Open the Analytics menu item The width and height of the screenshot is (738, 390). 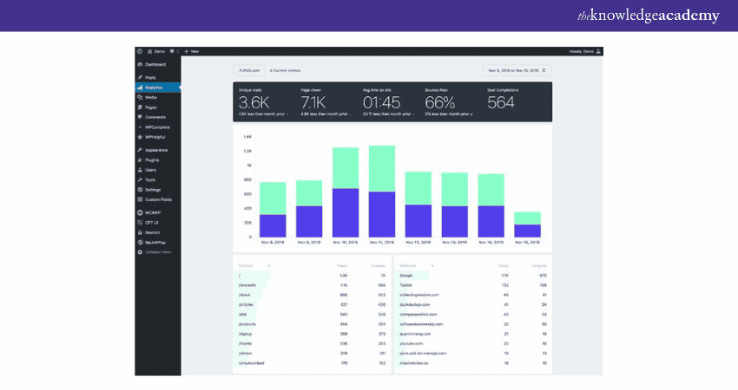click(x=154, y=88)
